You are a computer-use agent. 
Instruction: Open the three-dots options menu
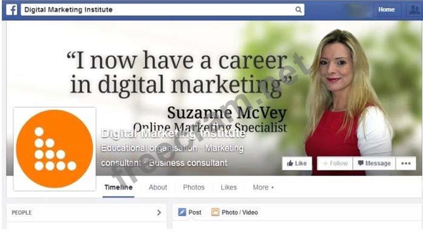[406, 163]
